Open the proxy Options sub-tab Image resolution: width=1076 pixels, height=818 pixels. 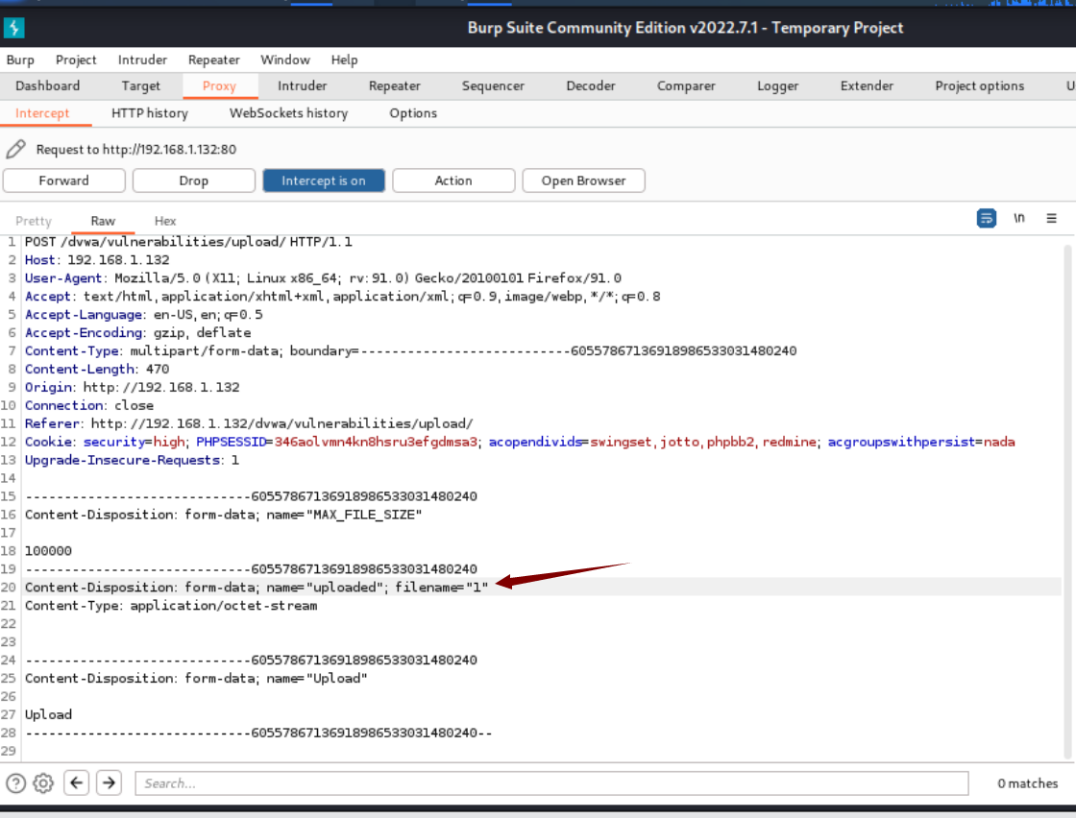point(413,113)
